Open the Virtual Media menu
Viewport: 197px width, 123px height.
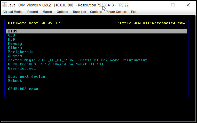tap(13, 12)
